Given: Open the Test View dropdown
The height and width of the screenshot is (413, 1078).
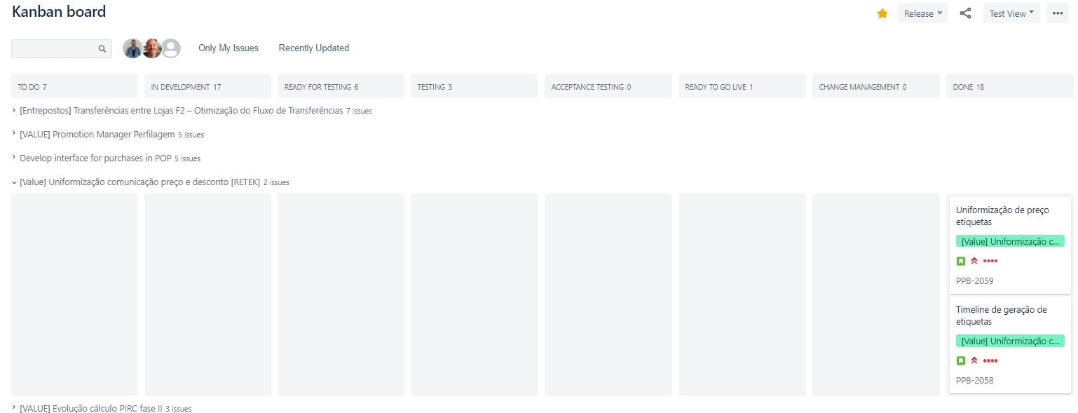Looking at the screenshot, I should (1011, 13).
